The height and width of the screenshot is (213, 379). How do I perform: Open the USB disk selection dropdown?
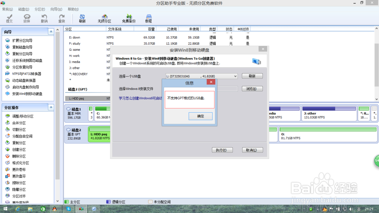click(x=201, y=76)
